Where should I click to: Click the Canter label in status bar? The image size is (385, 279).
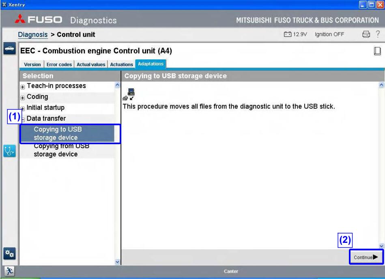(231, 271)
